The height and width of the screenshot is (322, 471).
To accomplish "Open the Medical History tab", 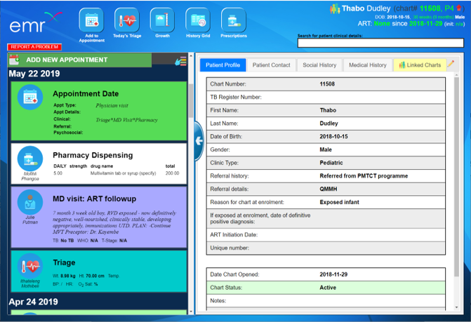I will pyautogui.click(x=367, y=65).
